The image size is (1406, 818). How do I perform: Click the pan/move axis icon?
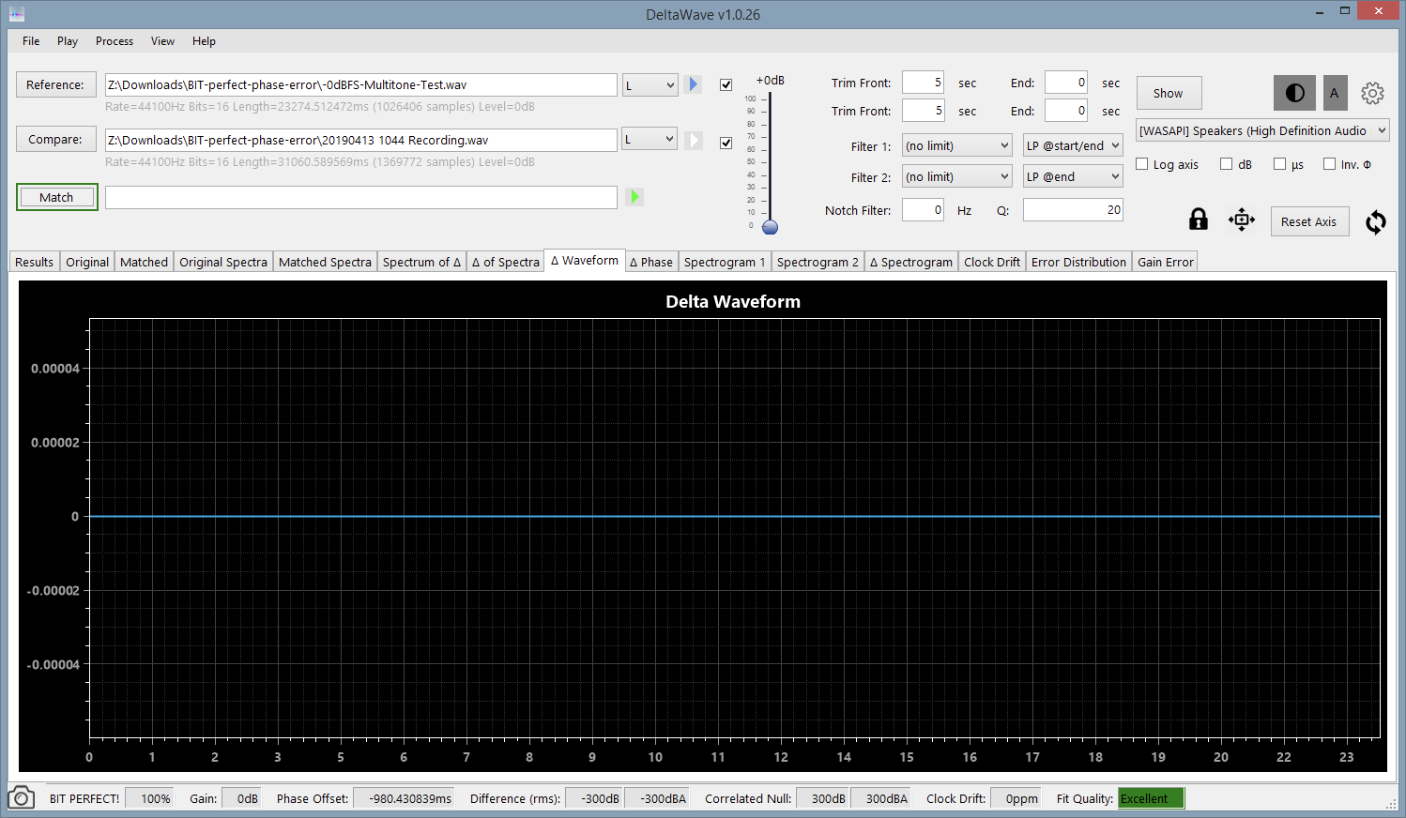(1241, 220)
